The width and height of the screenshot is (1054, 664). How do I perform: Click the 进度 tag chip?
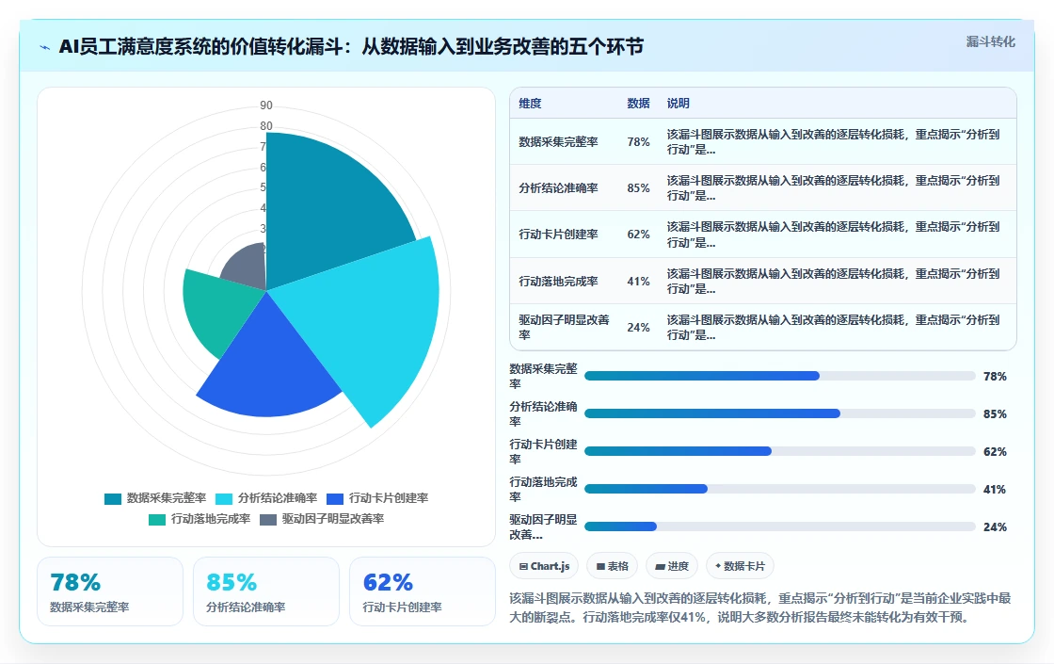tap(672, 566)
